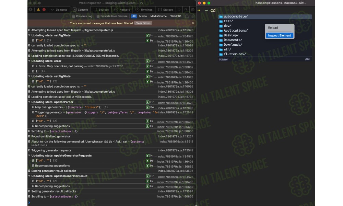Switch to the Elements tab

click(59, 9)
